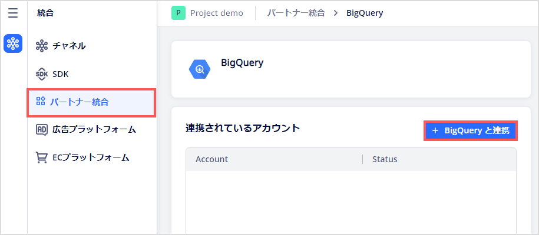Click the Status column header
This screenshot has width=539, height=235.
[385, 159]
